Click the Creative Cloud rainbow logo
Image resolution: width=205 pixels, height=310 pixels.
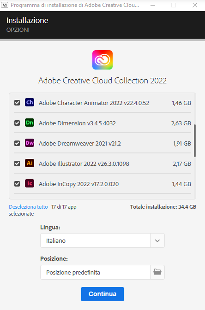click(102, 60)
